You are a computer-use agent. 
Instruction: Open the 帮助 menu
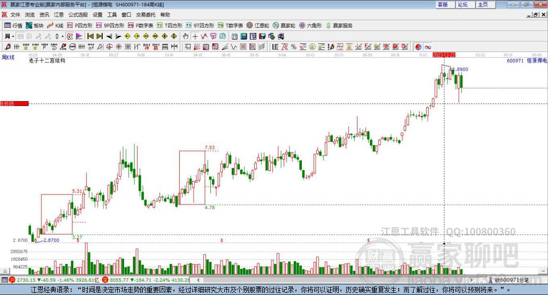165,14
